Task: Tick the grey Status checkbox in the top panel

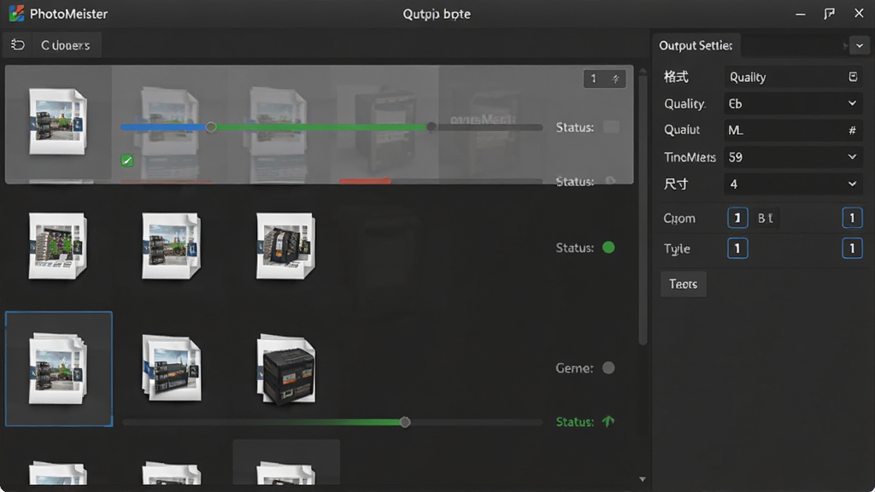Action: point(611,127)
